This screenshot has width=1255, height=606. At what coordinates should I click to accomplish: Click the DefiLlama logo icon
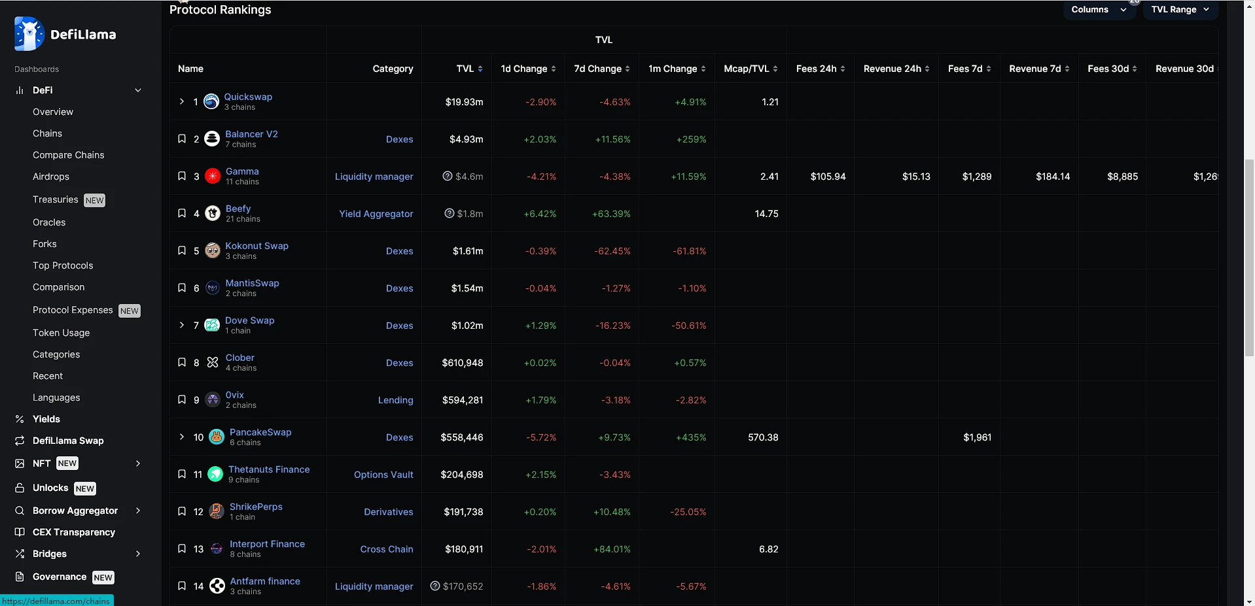click(x=29, y=34)
